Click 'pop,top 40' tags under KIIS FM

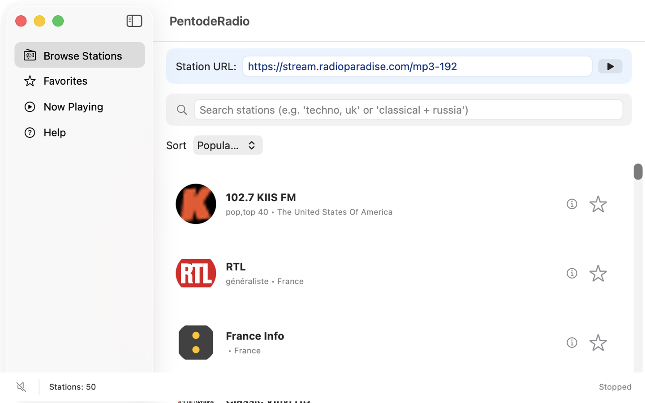click(247, 212)
